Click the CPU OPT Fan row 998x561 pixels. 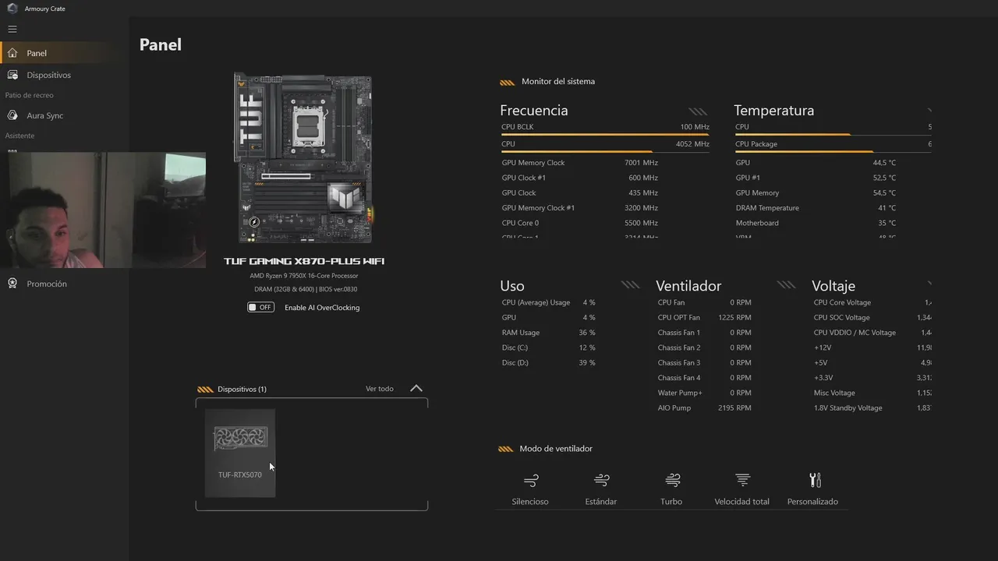click(x=705, y=317)
